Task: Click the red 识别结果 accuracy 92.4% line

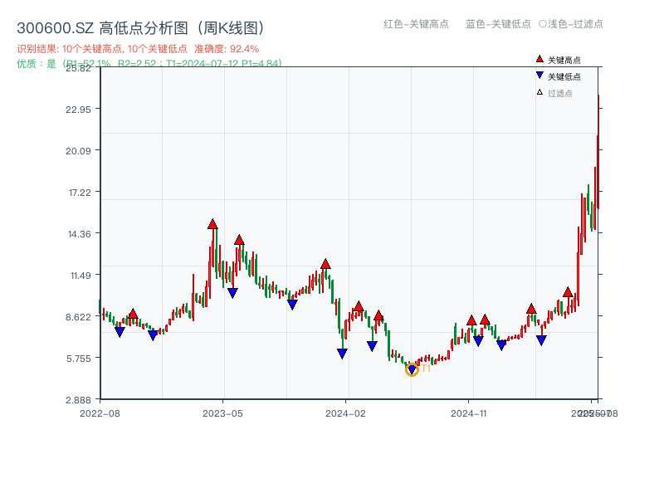Action: 138,49
